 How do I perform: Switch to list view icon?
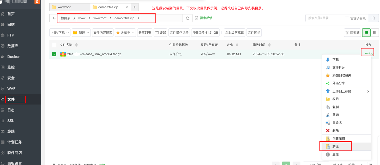coord(366,33)
